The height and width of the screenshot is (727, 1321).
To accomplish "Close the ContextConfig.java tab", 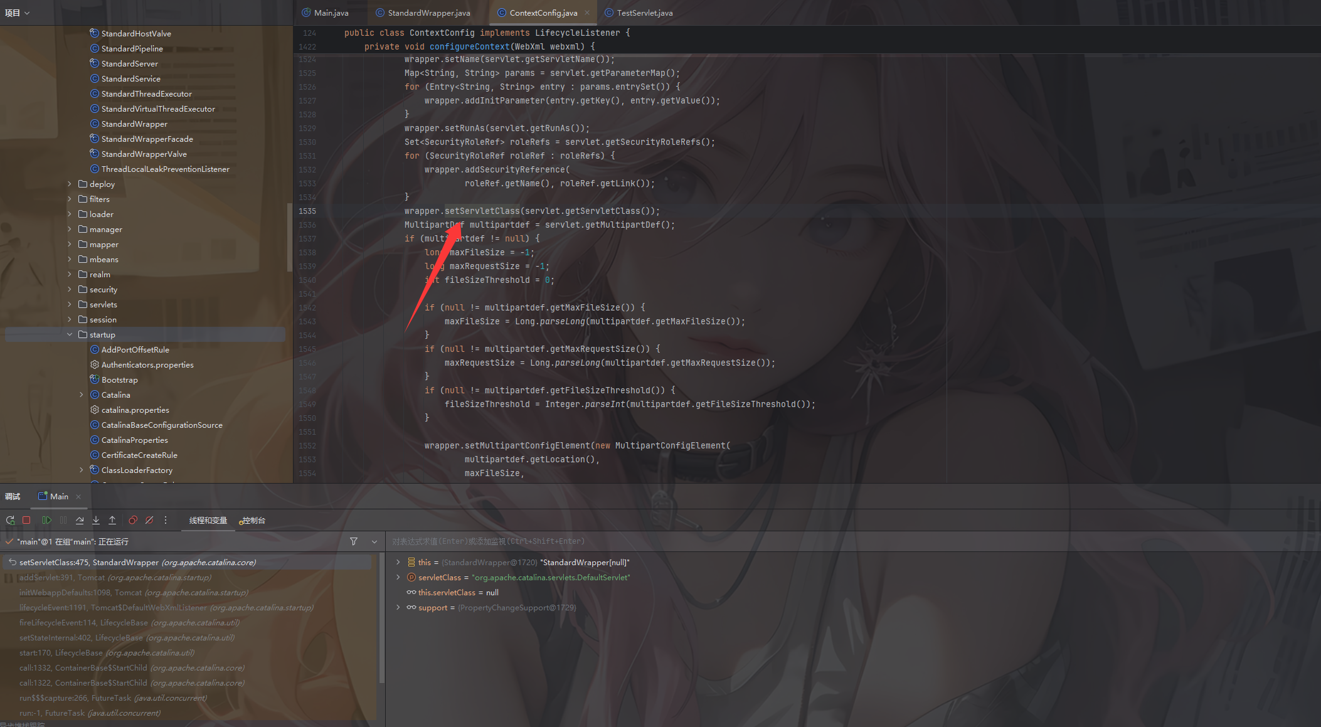I will point(587,13).
